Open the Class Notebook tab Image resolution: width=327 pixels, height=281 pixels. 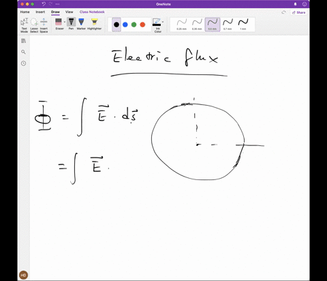(92, 12)
